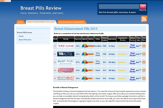Click the RevitaBust brand logo
This screenshot has height=108, width=163.
[x=66, y=78]
